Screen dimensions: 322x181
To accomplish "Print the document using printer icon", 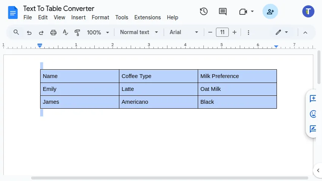I will point(53,33).
